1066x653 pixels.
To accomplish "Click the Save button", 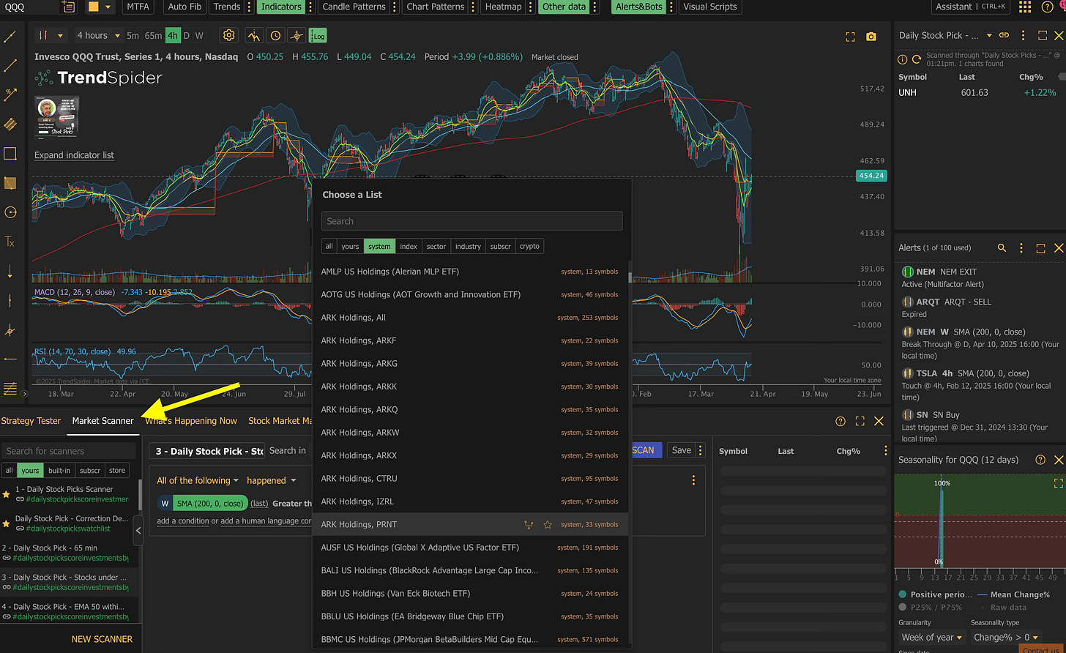I will (682, 451).
